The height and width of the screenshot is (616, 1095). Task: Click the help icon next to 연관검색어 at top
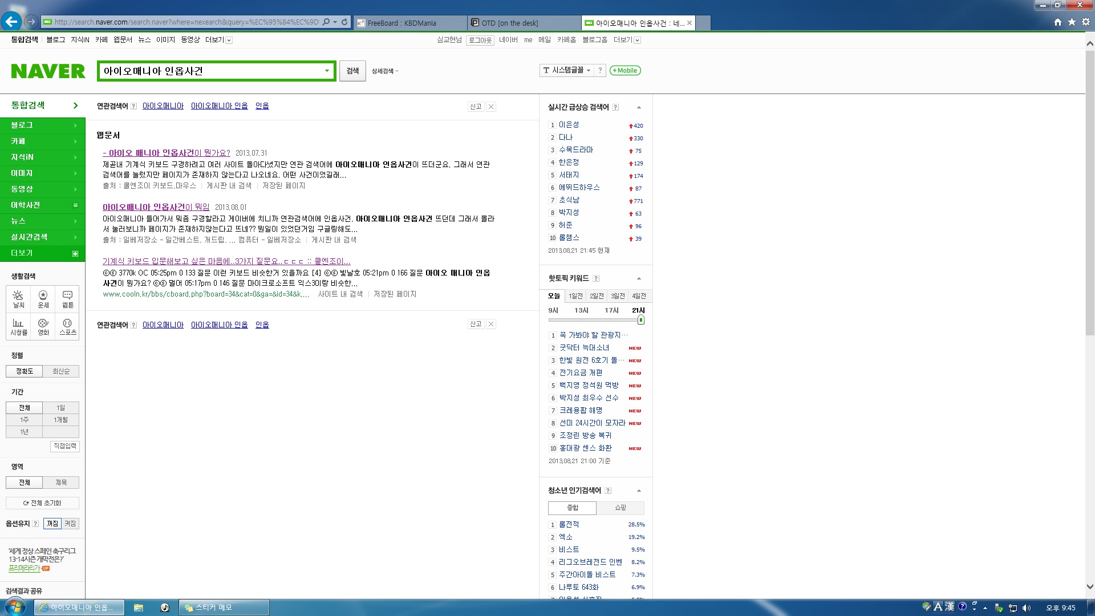coord(133,106)
